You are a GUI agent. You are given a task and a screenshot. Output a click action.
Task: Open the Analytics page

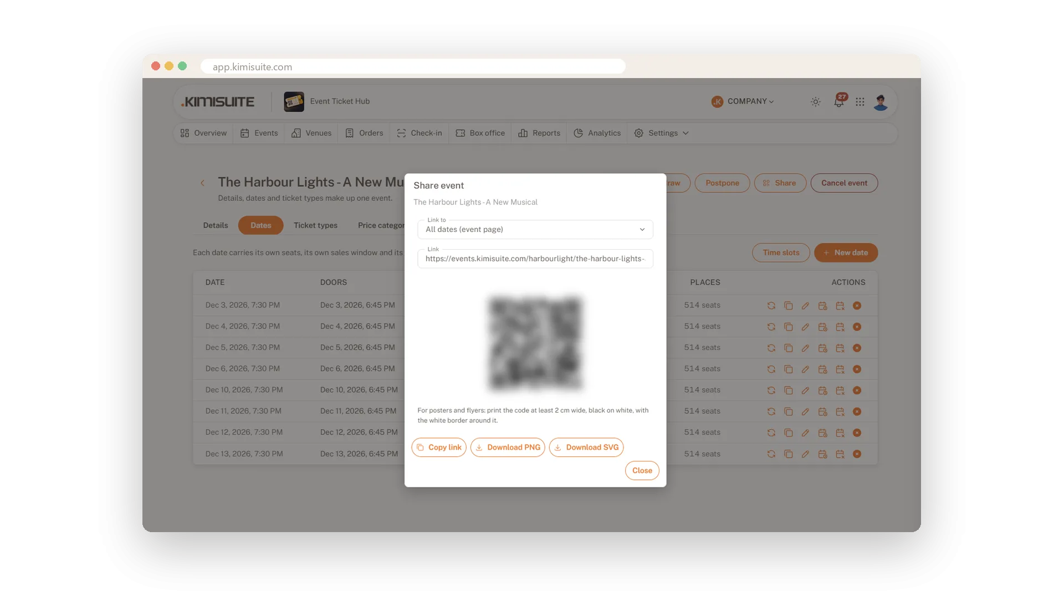click(x=597, y=133)
